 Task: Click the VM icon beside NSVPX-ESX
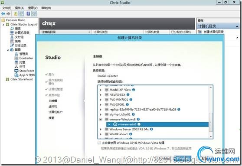(107, 94)
